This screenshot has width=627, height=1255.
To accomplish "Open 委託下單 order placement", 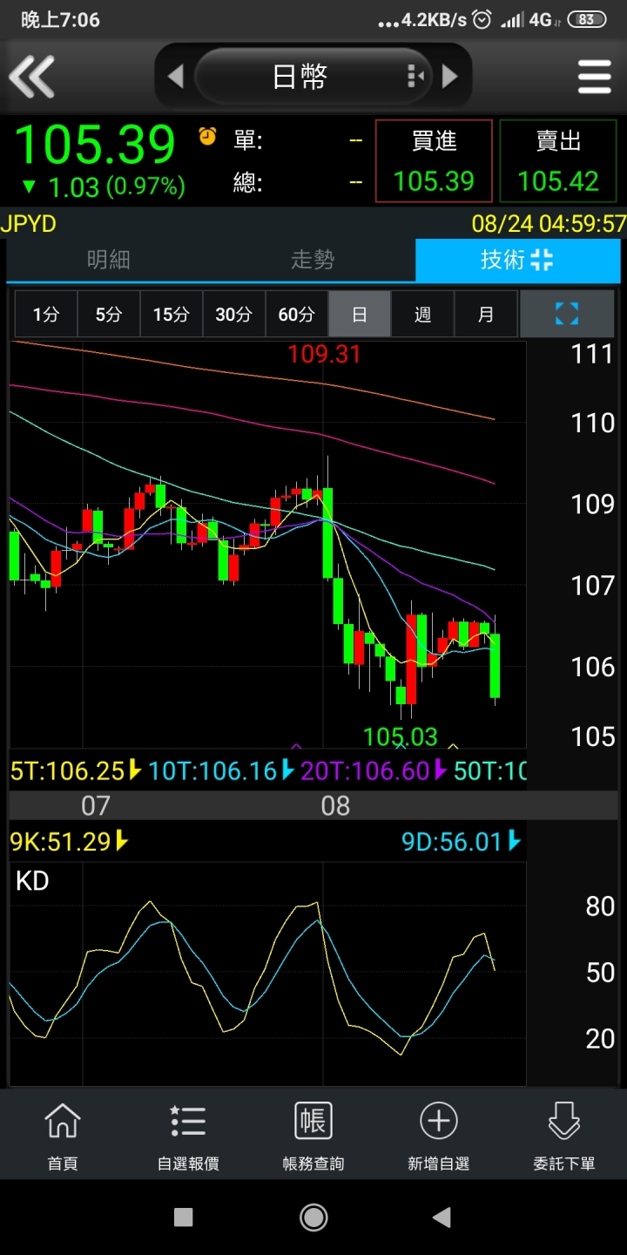I will (x=564, y=1136).
